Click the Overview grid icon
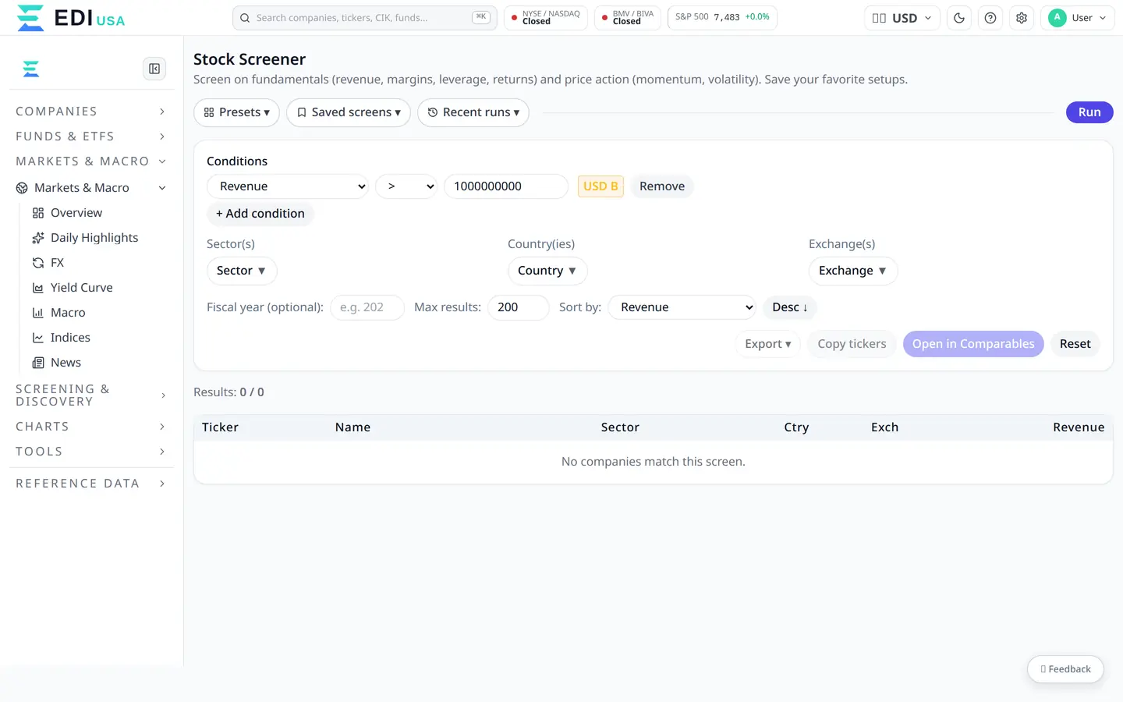This screenshot has width=1123, height=702. point(37,213)
